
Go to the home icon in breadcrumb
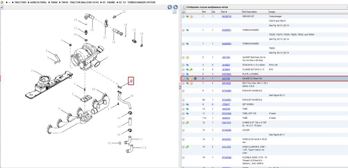coord(2,2)
